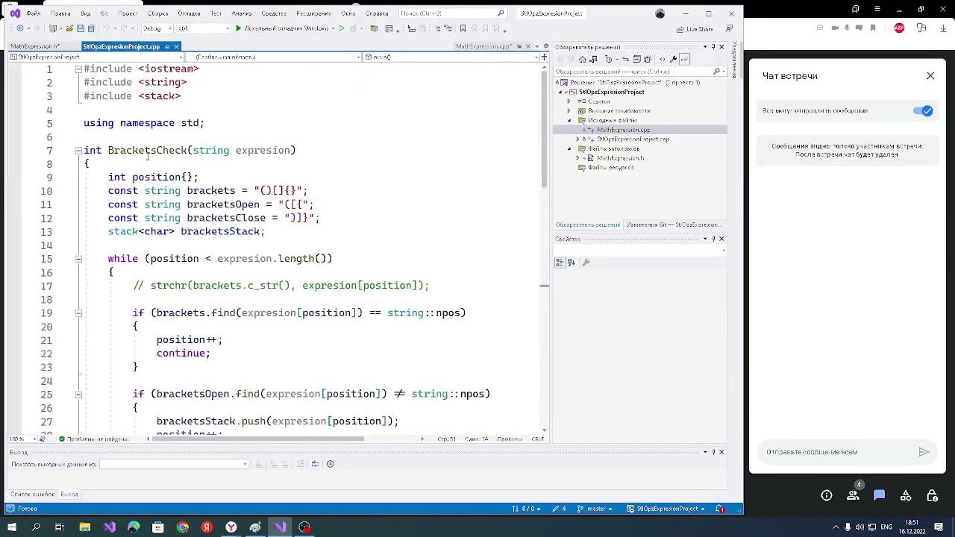Open Live Share
The image size is (955, 537).
tap(695, 29)
